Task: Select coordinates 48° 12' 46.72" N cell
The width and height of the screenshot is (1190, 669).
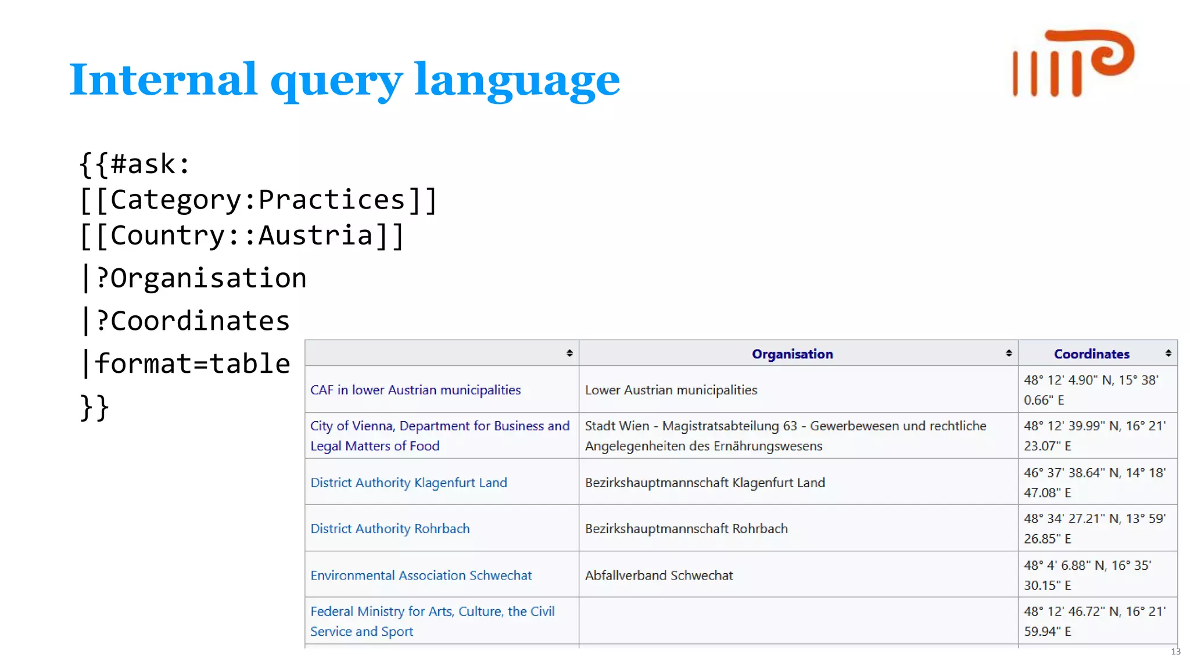Action: [1098, 621]
